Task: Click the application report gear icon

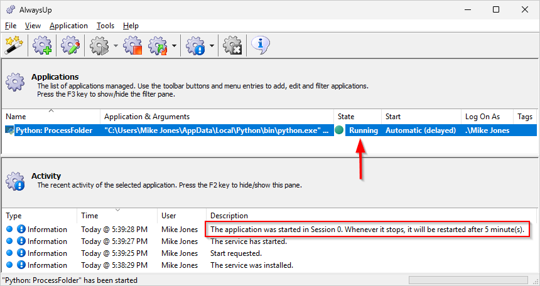Action: 196,45
